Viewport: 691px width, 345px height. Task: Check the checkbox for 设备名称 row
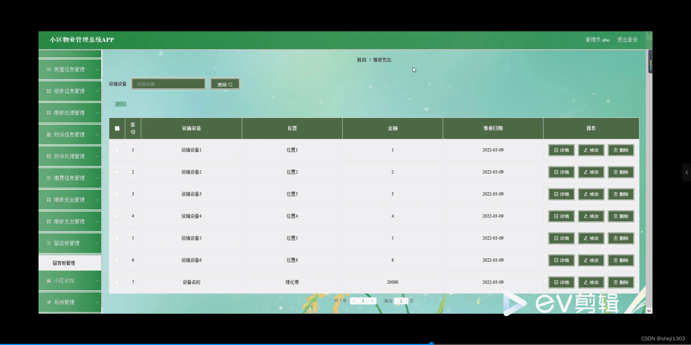tap(116, 282)
